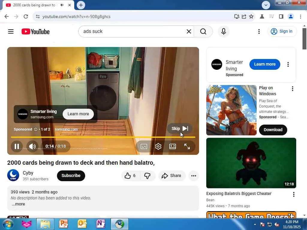This screenshot has width=307, height=230.
Task: Open the player settings gear
Action: tap(158, 146)
